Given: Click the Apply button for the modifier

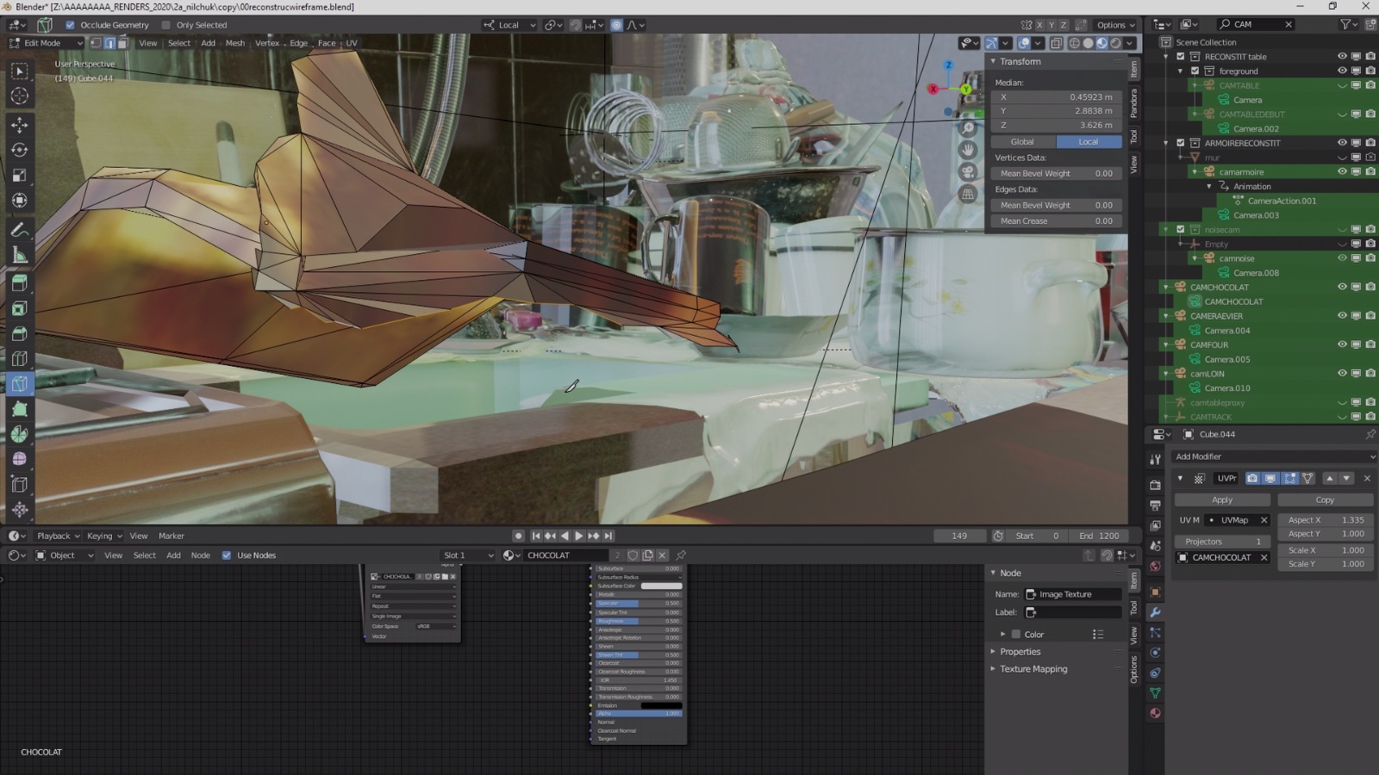Looking at the screenshot, I should (1221, 499).
